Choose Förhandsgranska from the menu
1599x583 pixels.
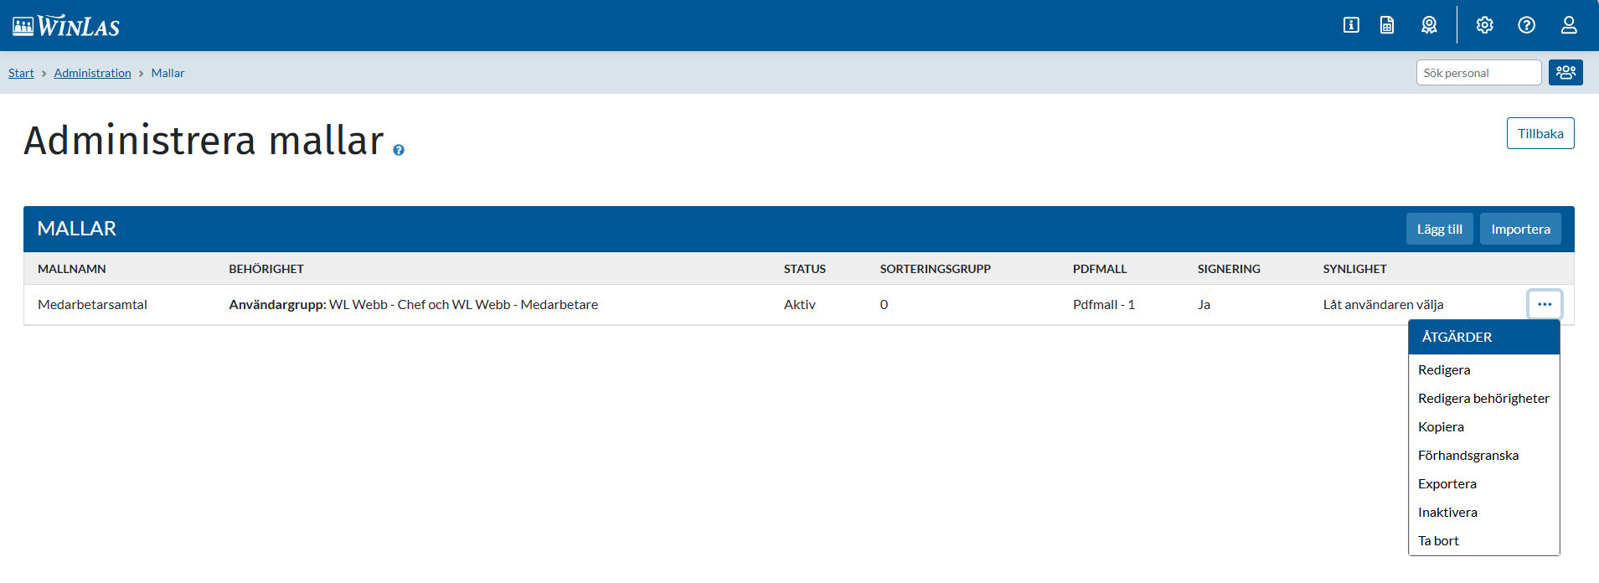click(x=1467, y=456)
